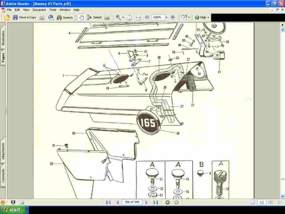Open the Window menu
285x214 pixels.
pyautogui.click(x=65, y=10)
